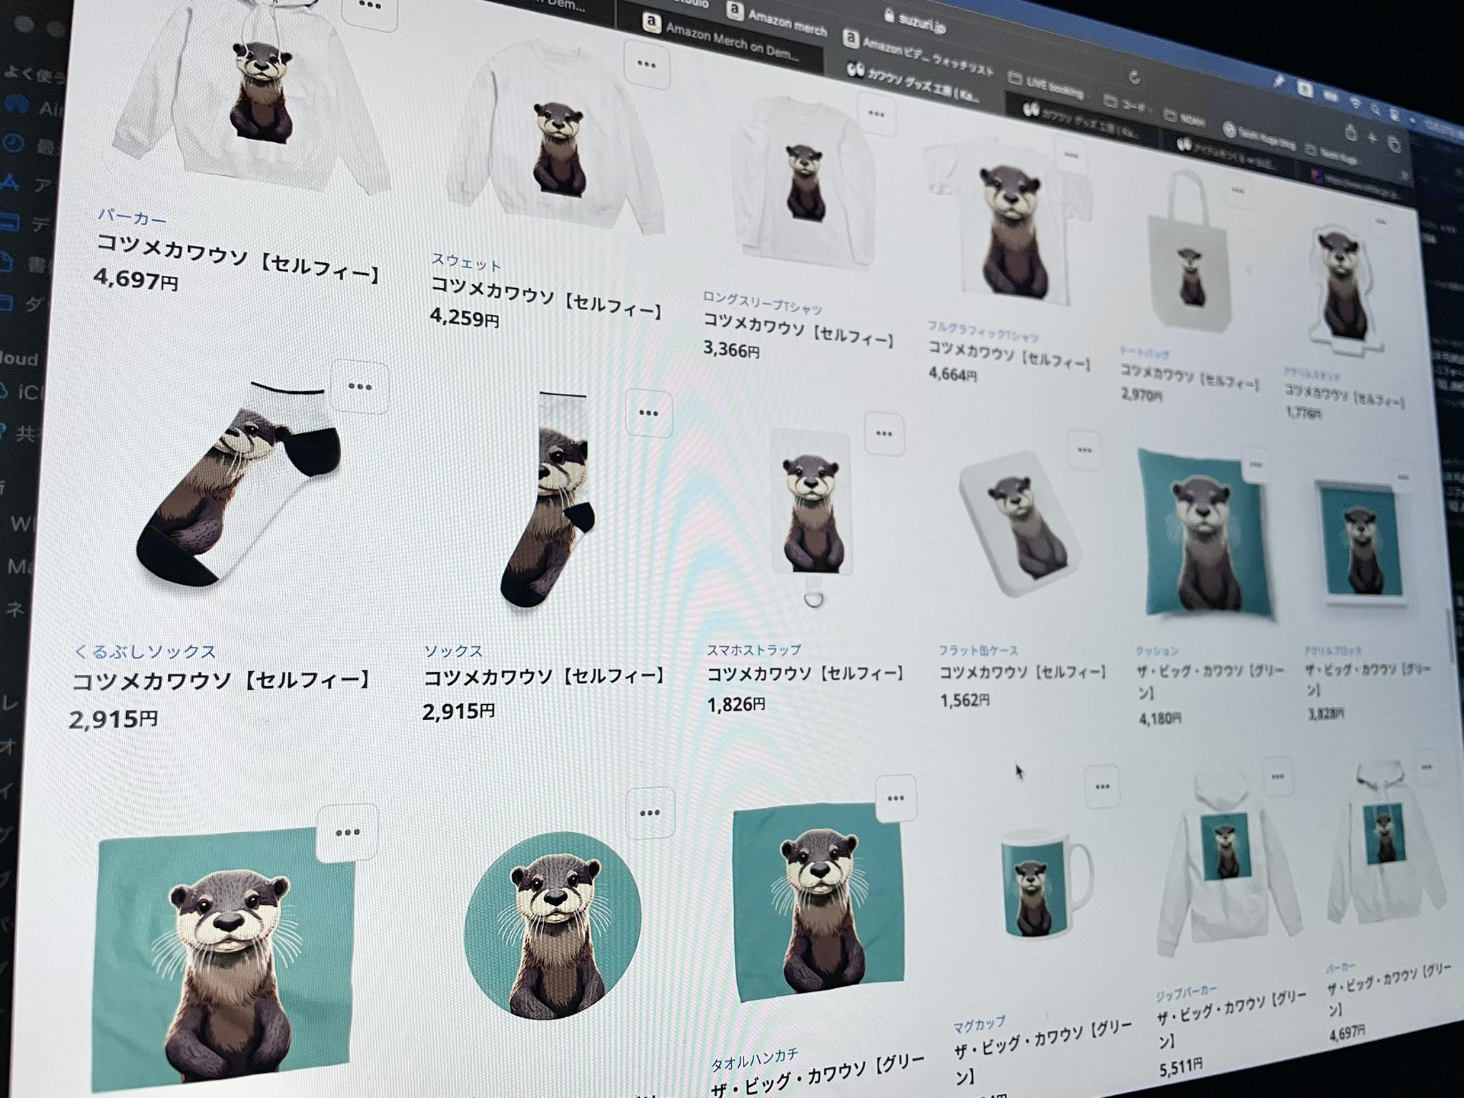Open the LIVE booking bookmark folder
Screen dimensions: 1464x1098
coord(1046,84)
